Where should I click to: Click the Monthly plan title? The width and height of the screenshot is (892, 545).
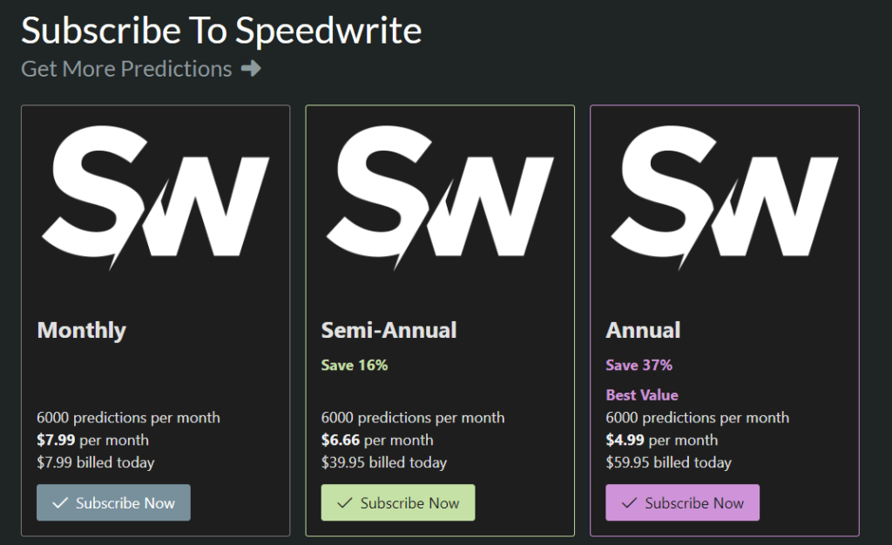[x=81, y=330]
